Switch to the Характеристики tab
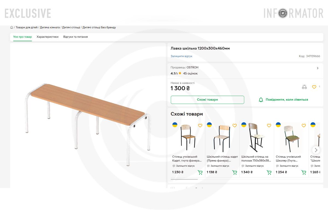Image resolution: width=328 pixels, height=219 pixels. (48, 37)
